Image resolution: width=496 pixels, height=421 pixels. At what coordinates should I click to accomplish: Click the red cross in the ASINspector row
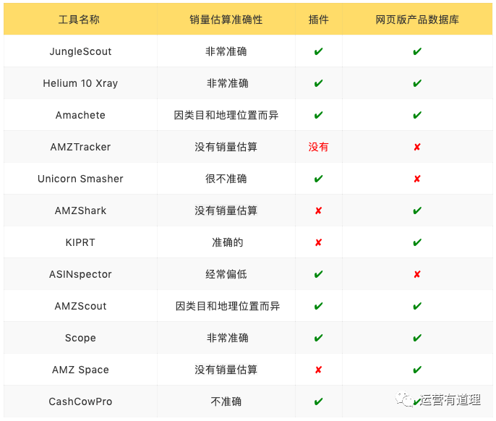coord(417,274)
